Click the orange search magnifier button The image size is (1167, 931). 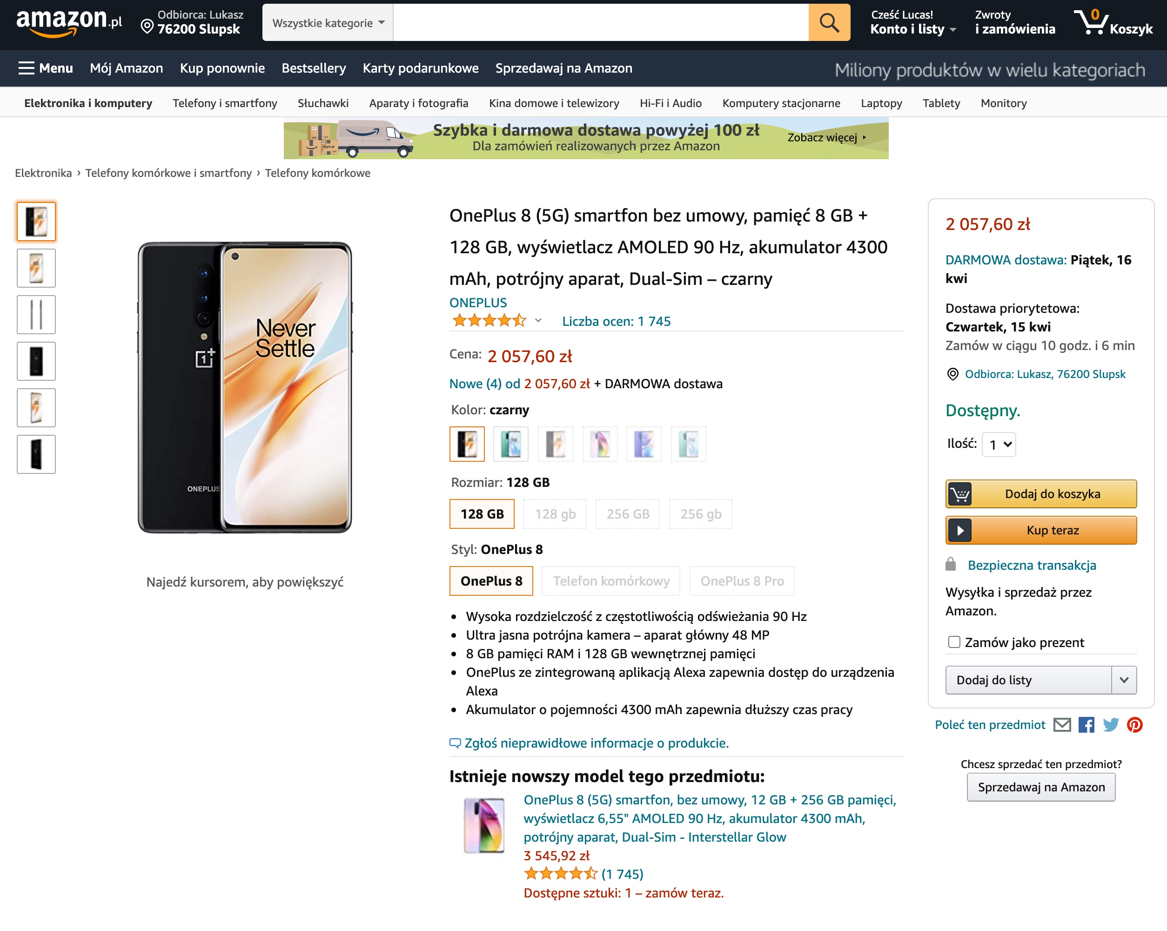tap(829, 22)
